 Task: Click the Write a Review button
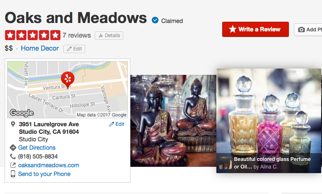coord(255,29)
